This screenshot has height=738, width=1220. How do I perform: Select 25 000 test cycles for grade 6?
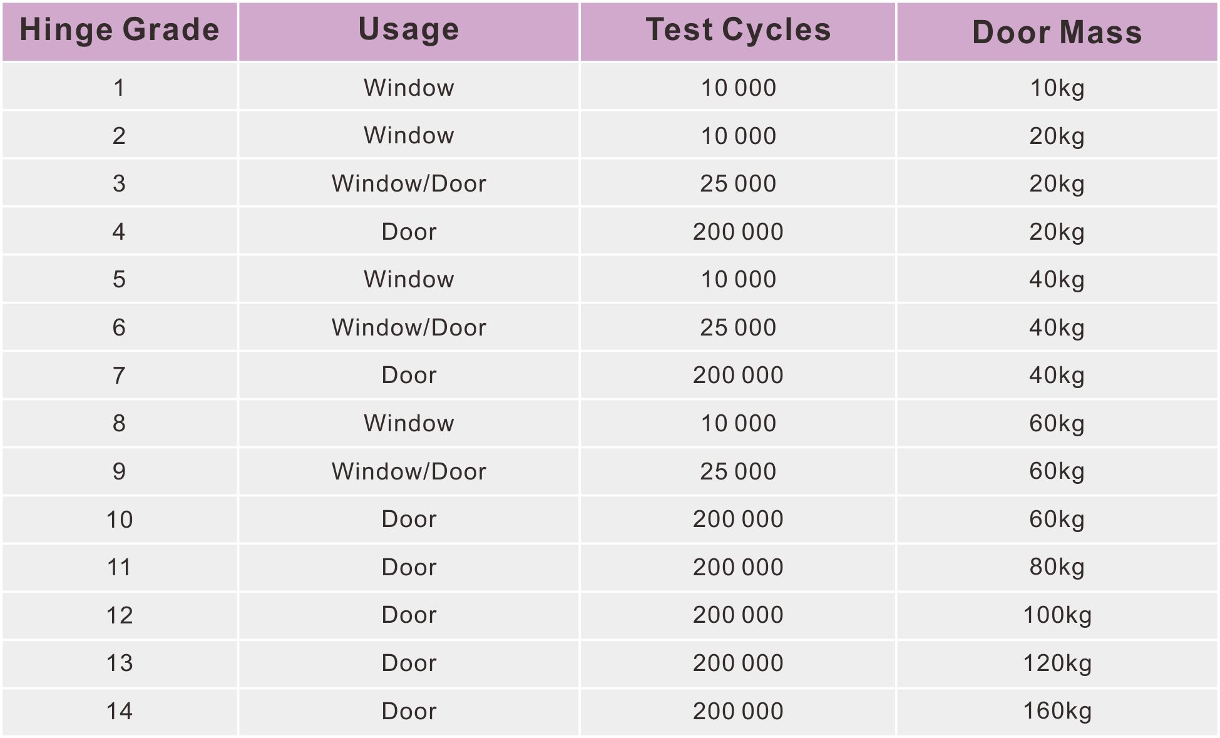point(738,327)
